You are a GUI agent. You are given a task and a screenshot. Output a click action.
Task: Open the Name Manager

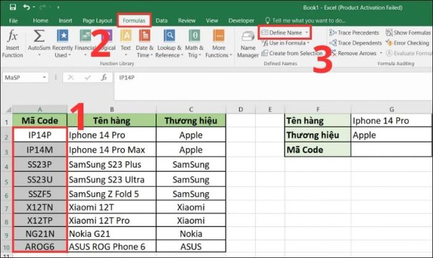[x=247, y=44]
